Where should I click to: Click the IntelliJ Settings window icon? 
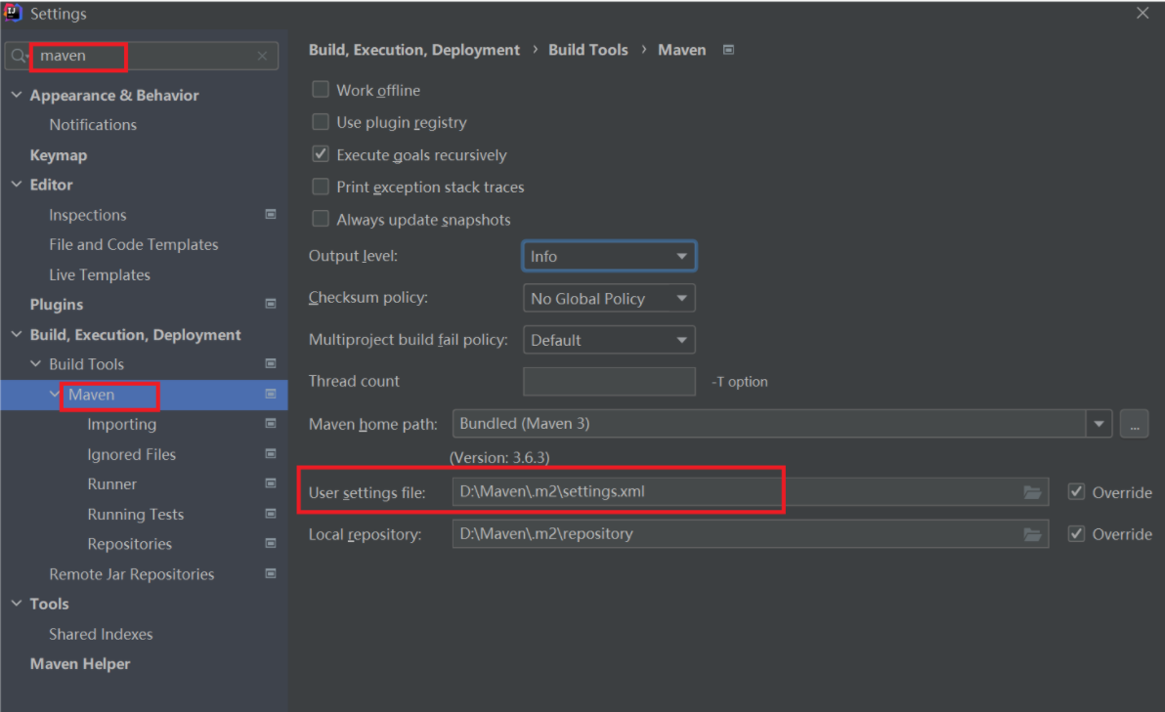[13, 13]
